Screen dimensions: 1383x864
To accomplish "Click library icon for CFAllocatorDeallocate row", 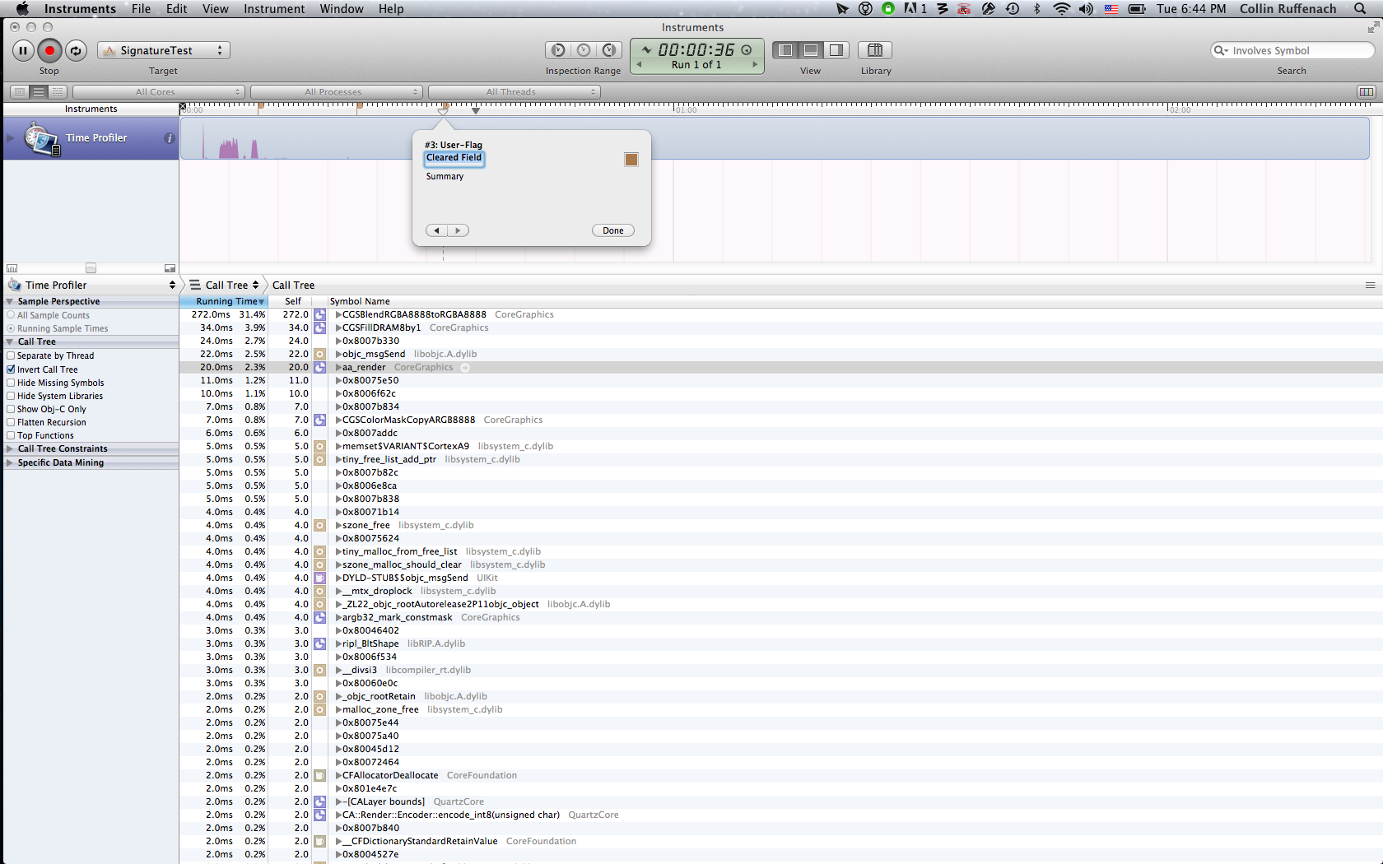I will tap(319, 775).
